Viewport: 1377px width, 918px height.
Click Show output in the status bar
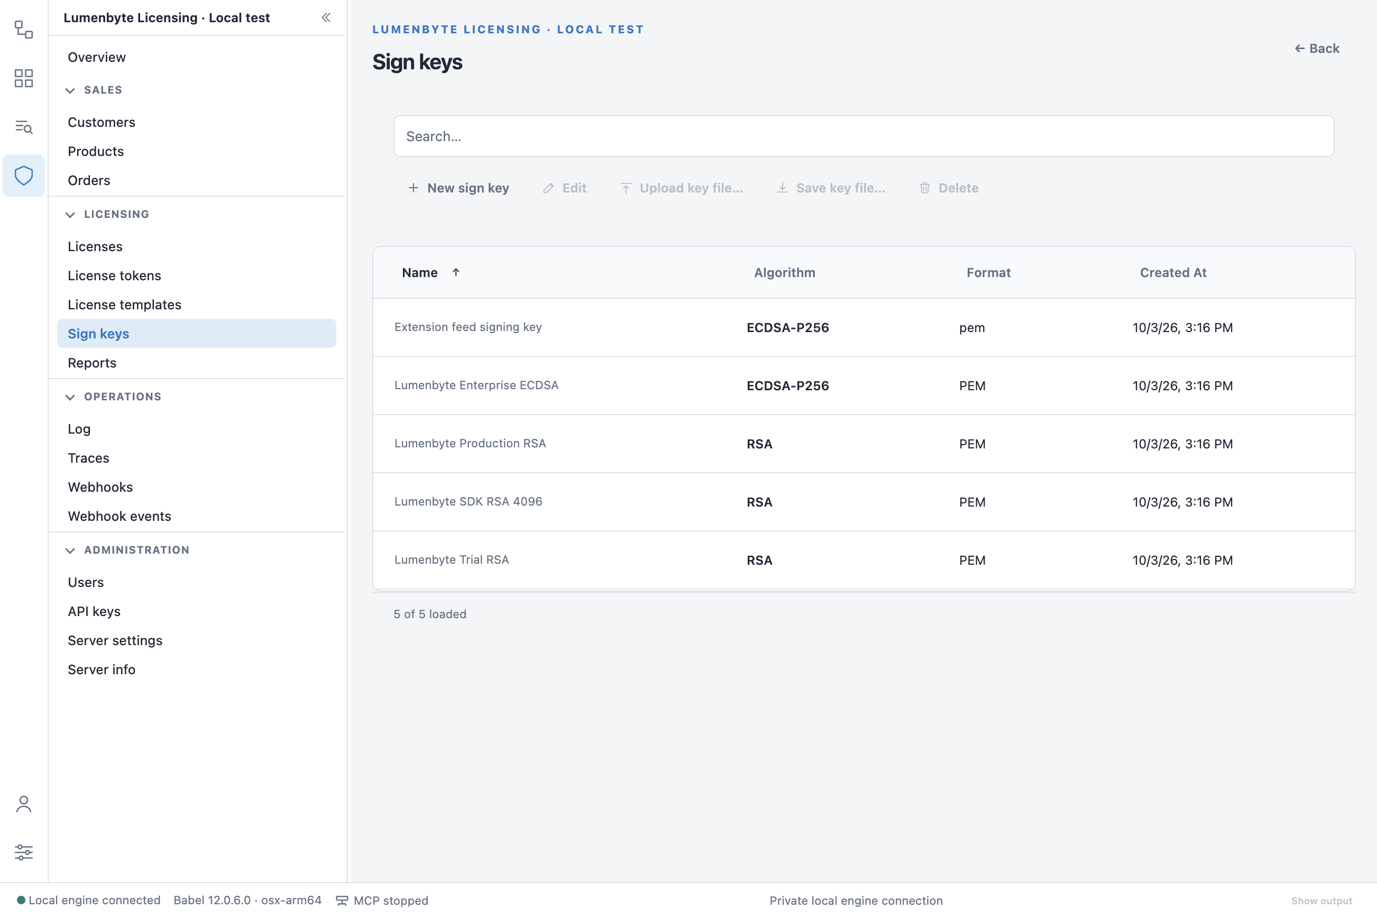[x=1321, y=901]
